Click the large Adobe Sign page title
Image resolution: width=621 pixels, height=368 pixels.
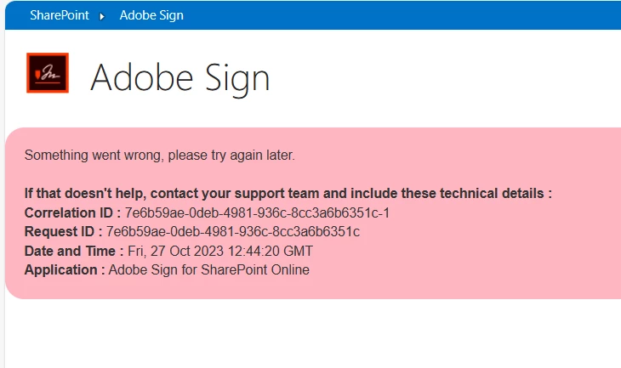180,78
